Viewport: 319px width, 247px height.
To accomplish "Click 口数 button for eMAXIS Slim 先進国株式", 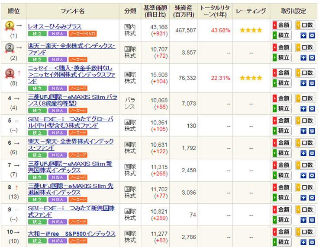I will (305, 187).
